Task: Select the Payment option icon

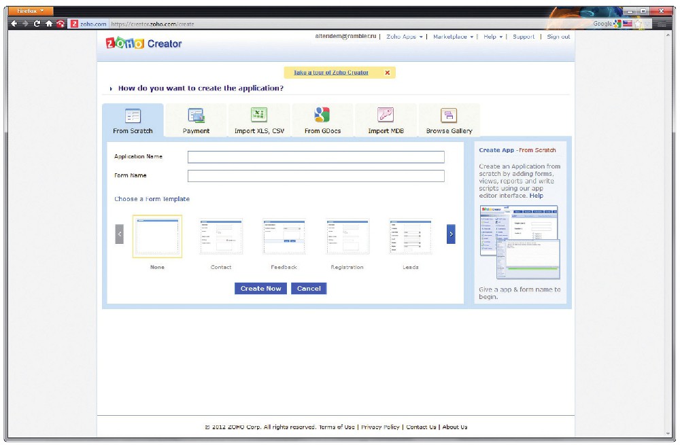Action: point(196,115)
